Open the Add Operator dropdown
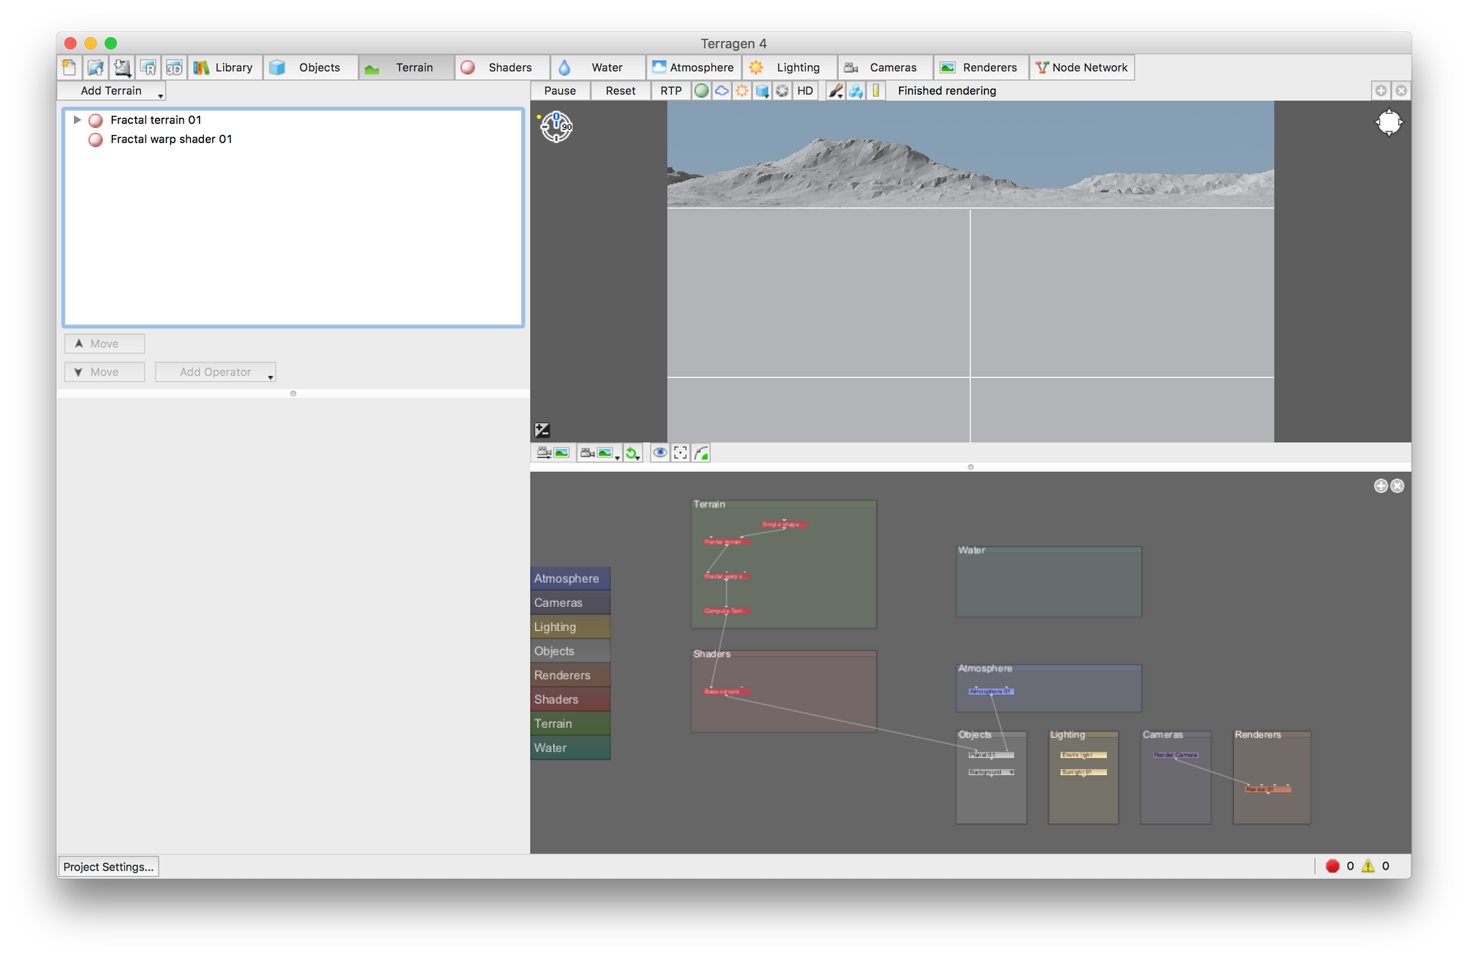This screenshot has width=1468, height=960. [x=216, y=372]
